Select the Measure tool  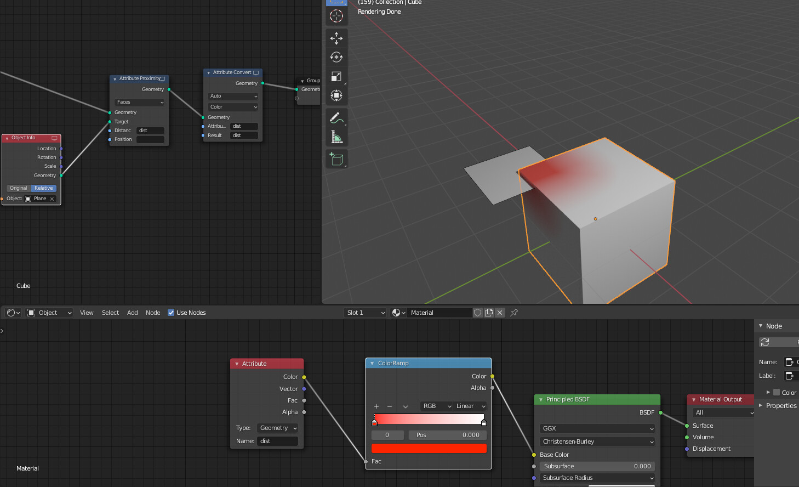(336, 137)
